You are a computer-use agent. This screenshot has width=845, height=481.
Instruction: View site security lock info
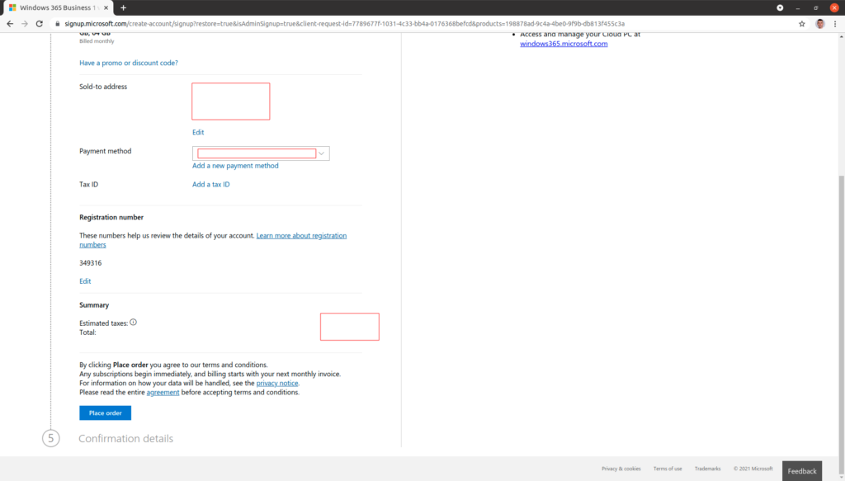click(x=58, y=24)
